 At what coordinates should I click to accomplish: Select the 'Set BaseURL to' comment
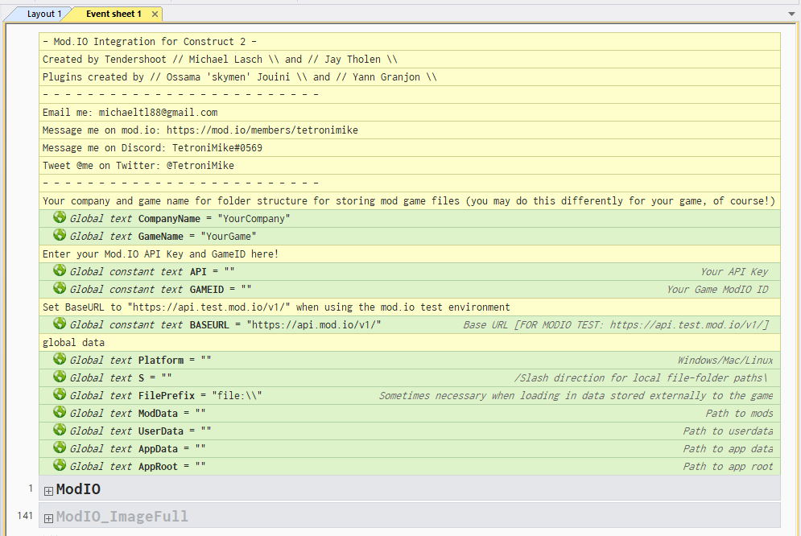point(410,307)
